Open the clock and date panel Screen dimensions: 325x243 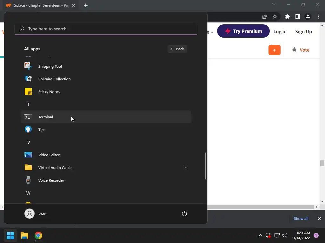point(301,235)
